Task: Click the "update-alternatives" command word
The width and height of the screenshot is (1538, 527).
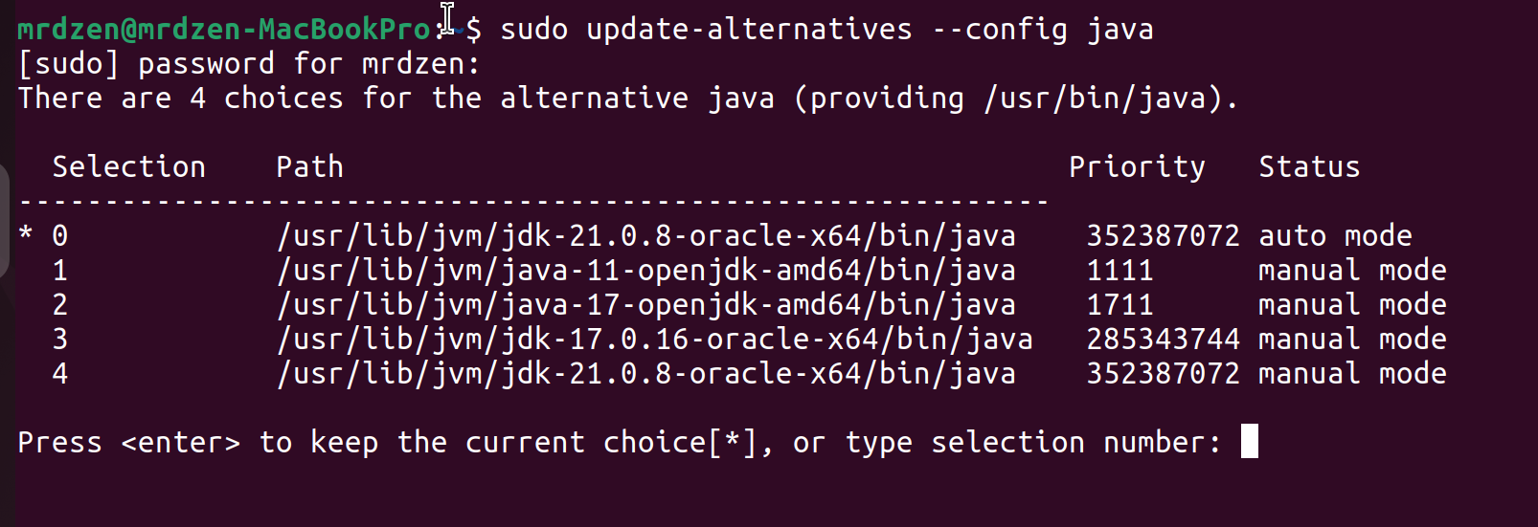Action: pyautogui.click(x=749, y=30)
